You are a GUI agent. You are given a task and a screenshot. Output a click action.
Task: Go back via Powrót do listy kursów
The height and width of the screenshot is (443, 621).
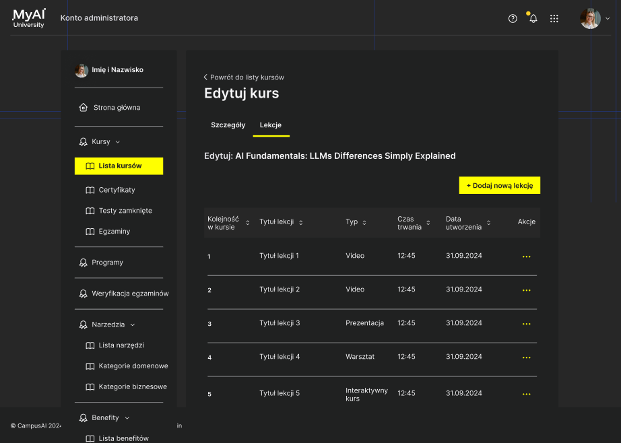click(x=244, y=77)
